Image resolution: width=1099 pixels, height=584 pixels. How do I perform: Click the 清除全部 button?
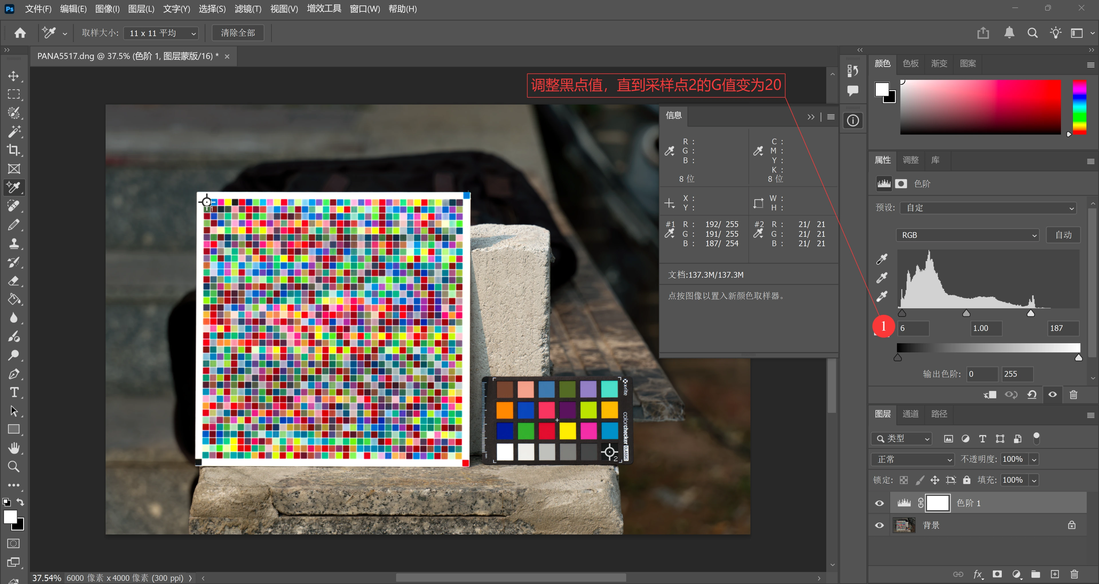(238, 33)
